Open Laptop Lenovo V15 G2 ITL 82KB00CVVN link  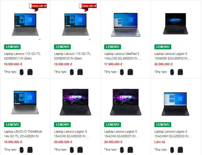pos(22,56)
